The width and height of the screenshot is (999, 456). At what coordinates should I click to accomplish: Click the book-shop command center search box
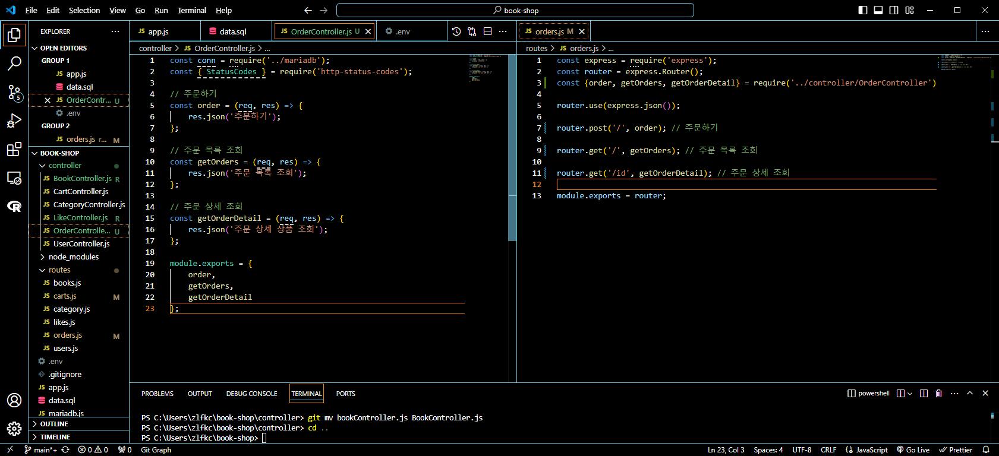coord(515,10)
